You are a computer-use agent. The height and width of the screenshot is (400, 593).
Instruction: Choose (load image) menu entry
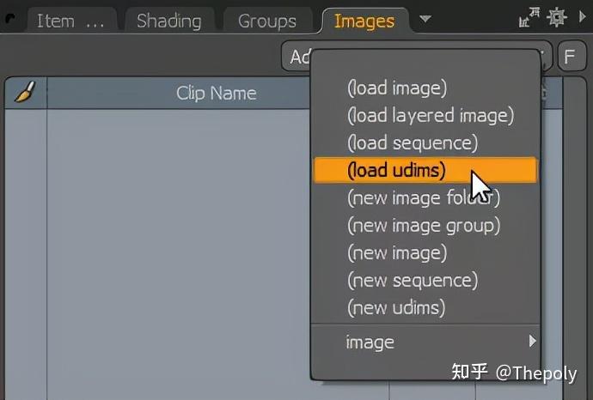[396, 88]
